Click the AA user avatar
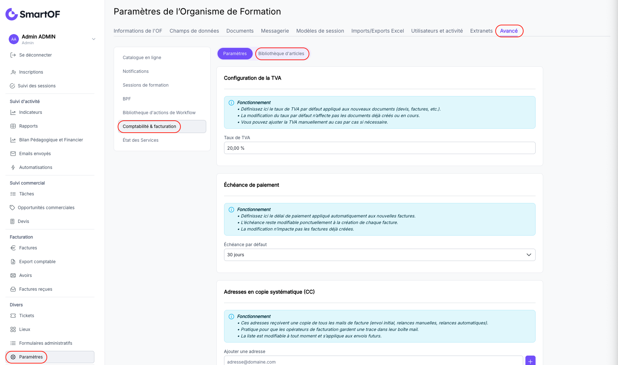The image size is (618, 365). 14,39
